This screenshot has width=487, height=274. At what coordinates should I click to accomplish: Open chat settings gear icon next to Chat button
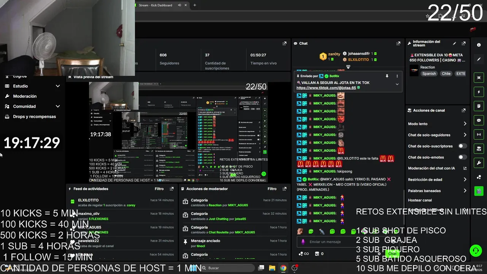[x=379, y=254]
